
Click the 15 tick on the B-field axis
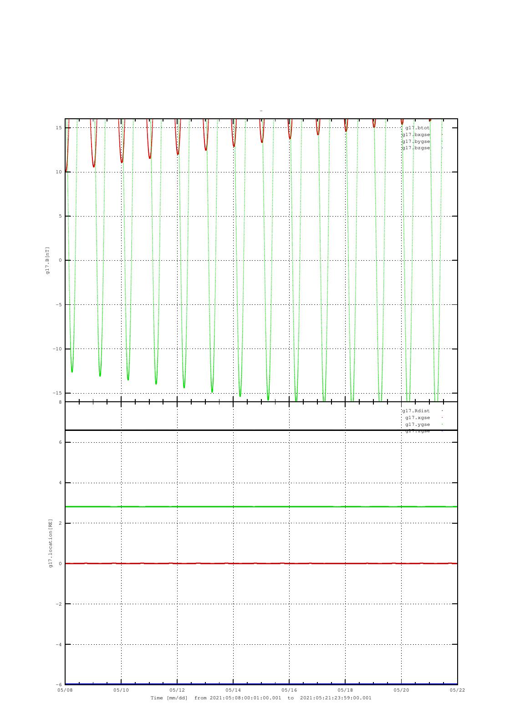pos(59,128)
